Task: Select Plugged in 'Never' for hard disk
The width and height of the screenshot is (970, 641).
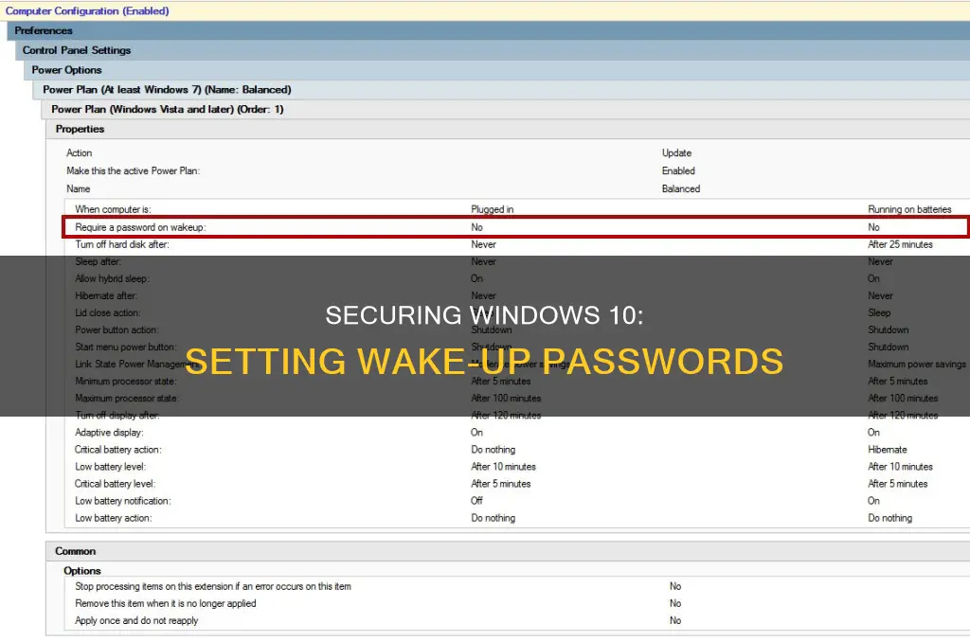Action: (484, 245)
